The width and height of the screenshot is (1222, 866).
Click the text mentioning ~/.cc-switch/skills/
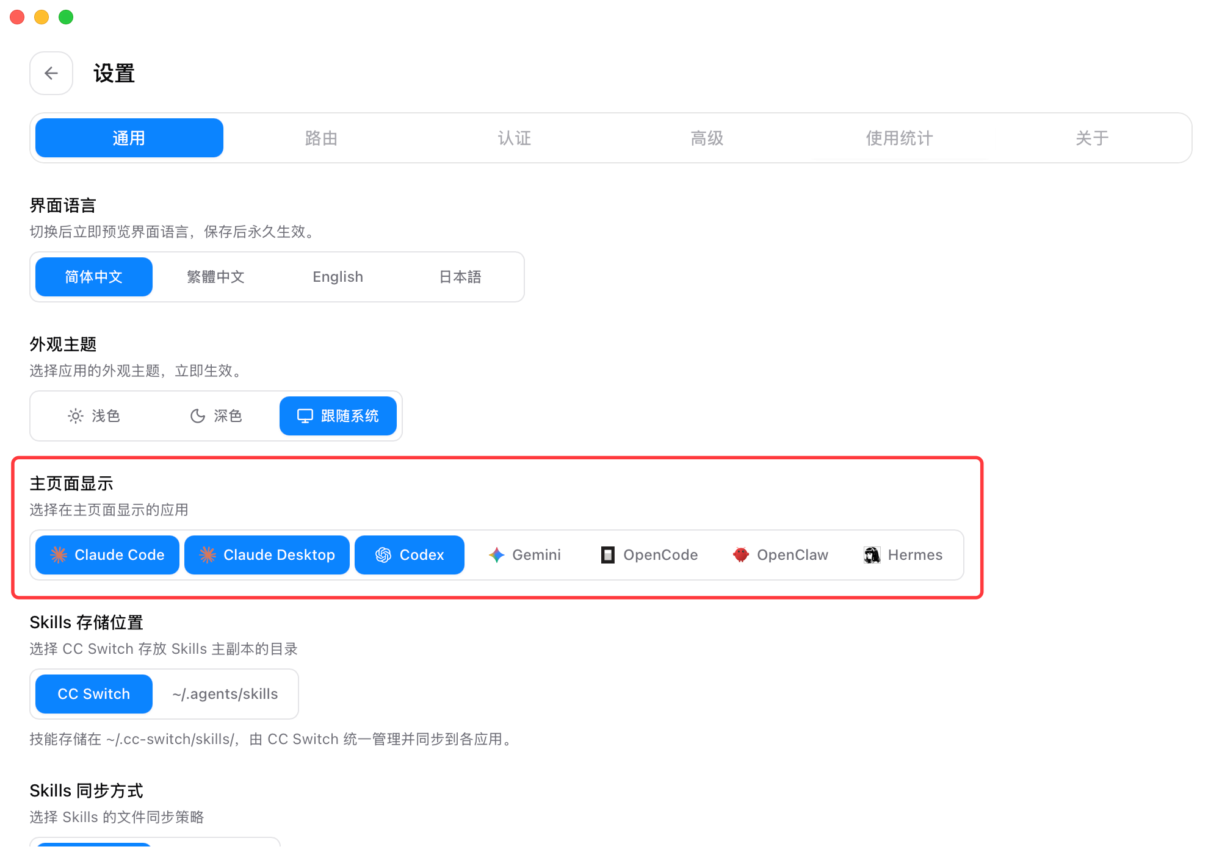point(272,739)
